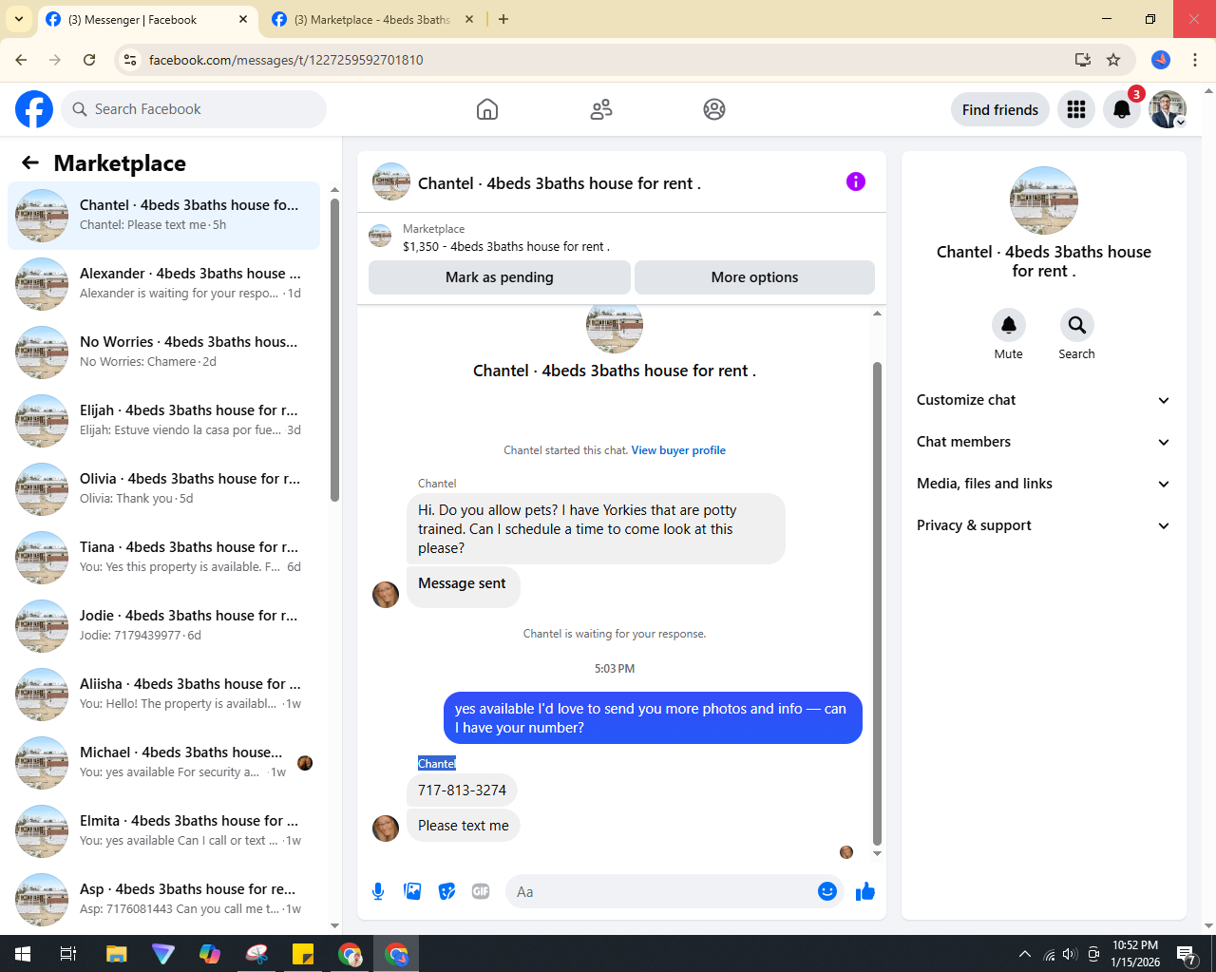Image resolution: width=1216 pixels, height=972 pixels.
Task: Open the account profile picture menu
Action: pyautogui.click(x=1168, y=109)
